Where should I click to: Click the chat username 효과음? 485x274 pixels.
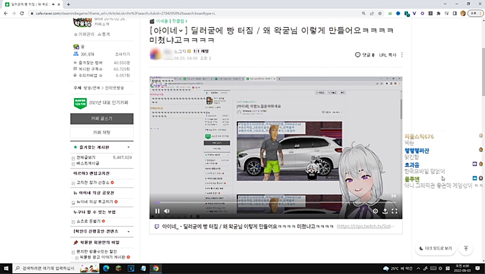[412, 165]
